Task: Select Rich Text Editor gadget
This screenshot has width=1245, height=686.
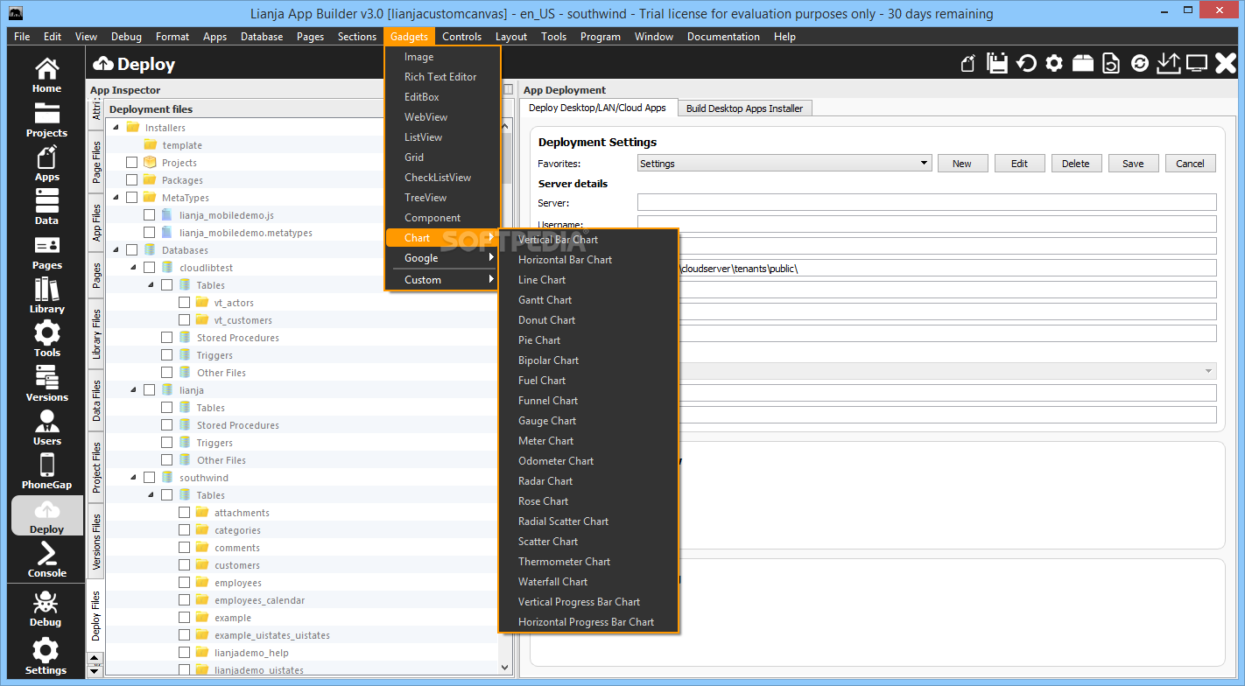Action: [x=440, y=77]
